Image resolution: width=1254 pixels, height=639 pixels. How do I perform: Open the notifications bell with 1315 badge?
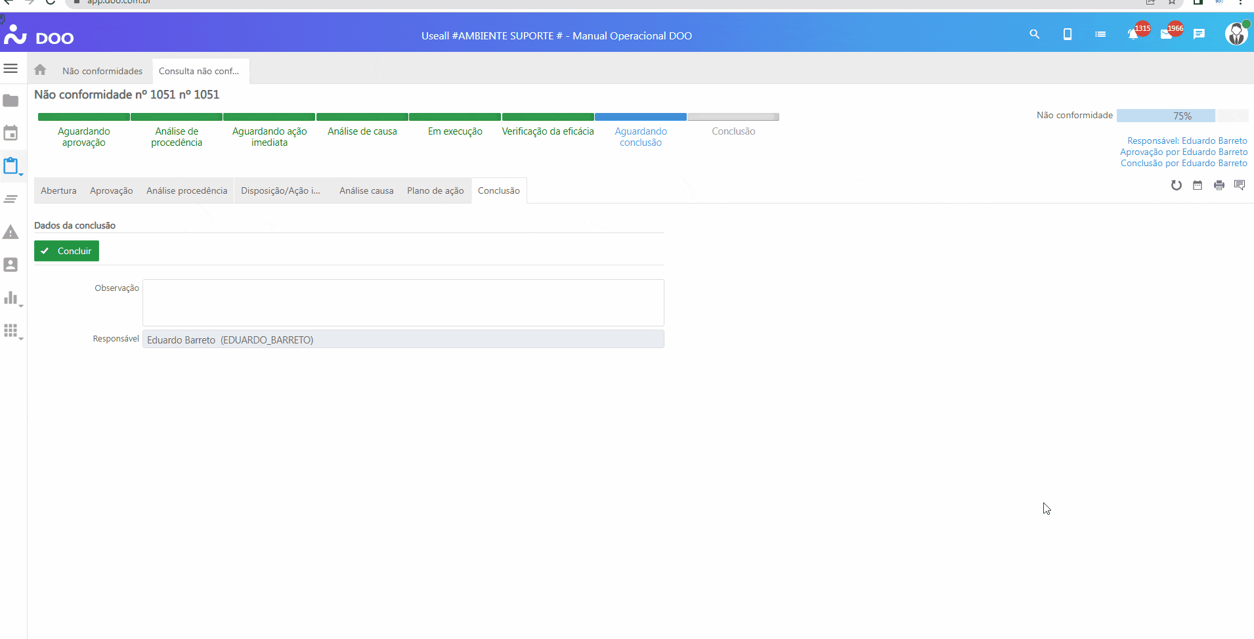(1133, 34)
